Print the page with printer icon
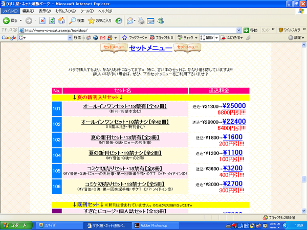 tap(141, 20)
